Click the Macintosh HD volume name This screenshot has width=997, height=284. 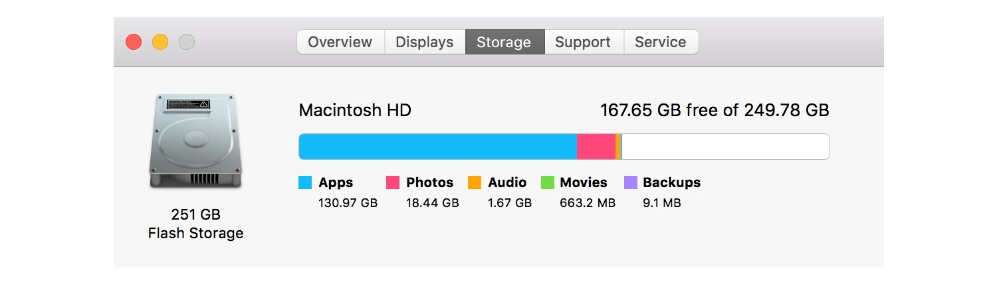355,110
